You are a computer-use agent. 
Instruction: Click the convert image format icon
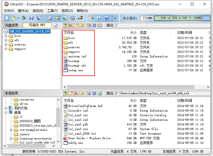coord(65,18)
